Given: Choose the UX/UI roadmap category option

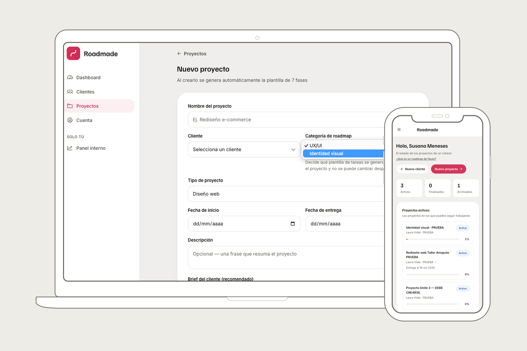Looking at the screenshot, I should point(343,145).
